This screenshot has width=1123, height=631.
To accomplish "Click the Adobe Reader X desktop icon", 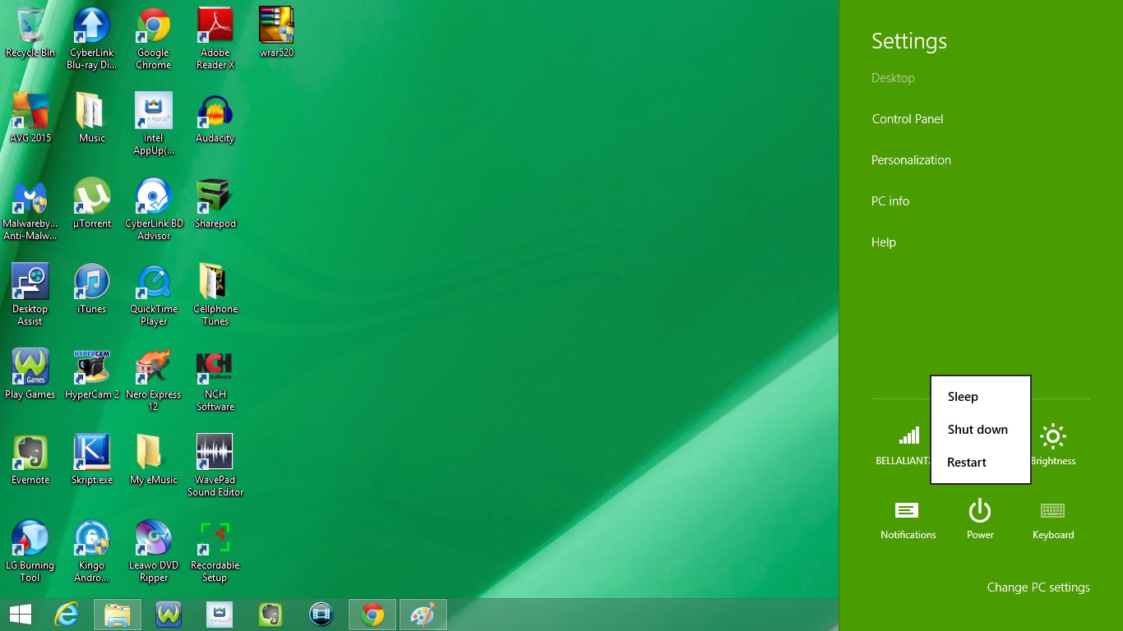I will (x=215, y=39).
